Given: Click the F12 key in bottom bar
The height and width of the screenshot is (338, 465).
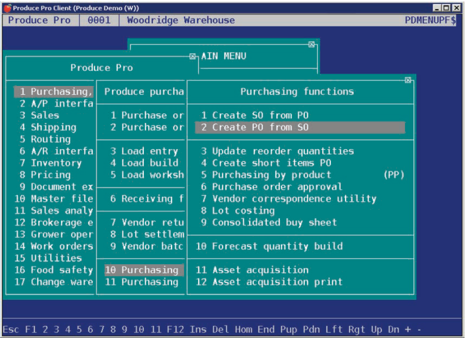Looking at the screenshot, I should [x=175, y=329].
